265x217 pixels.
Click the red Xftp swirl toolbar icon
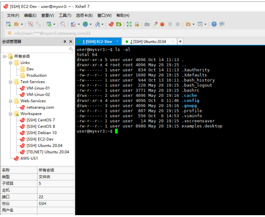click(111, 24)
